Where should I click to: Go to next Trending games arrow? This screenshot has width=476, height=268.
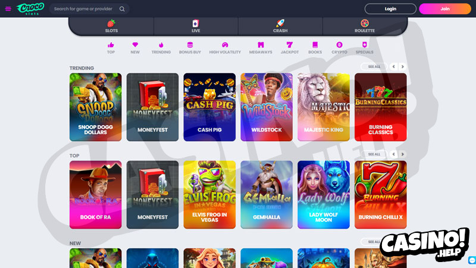403,67
